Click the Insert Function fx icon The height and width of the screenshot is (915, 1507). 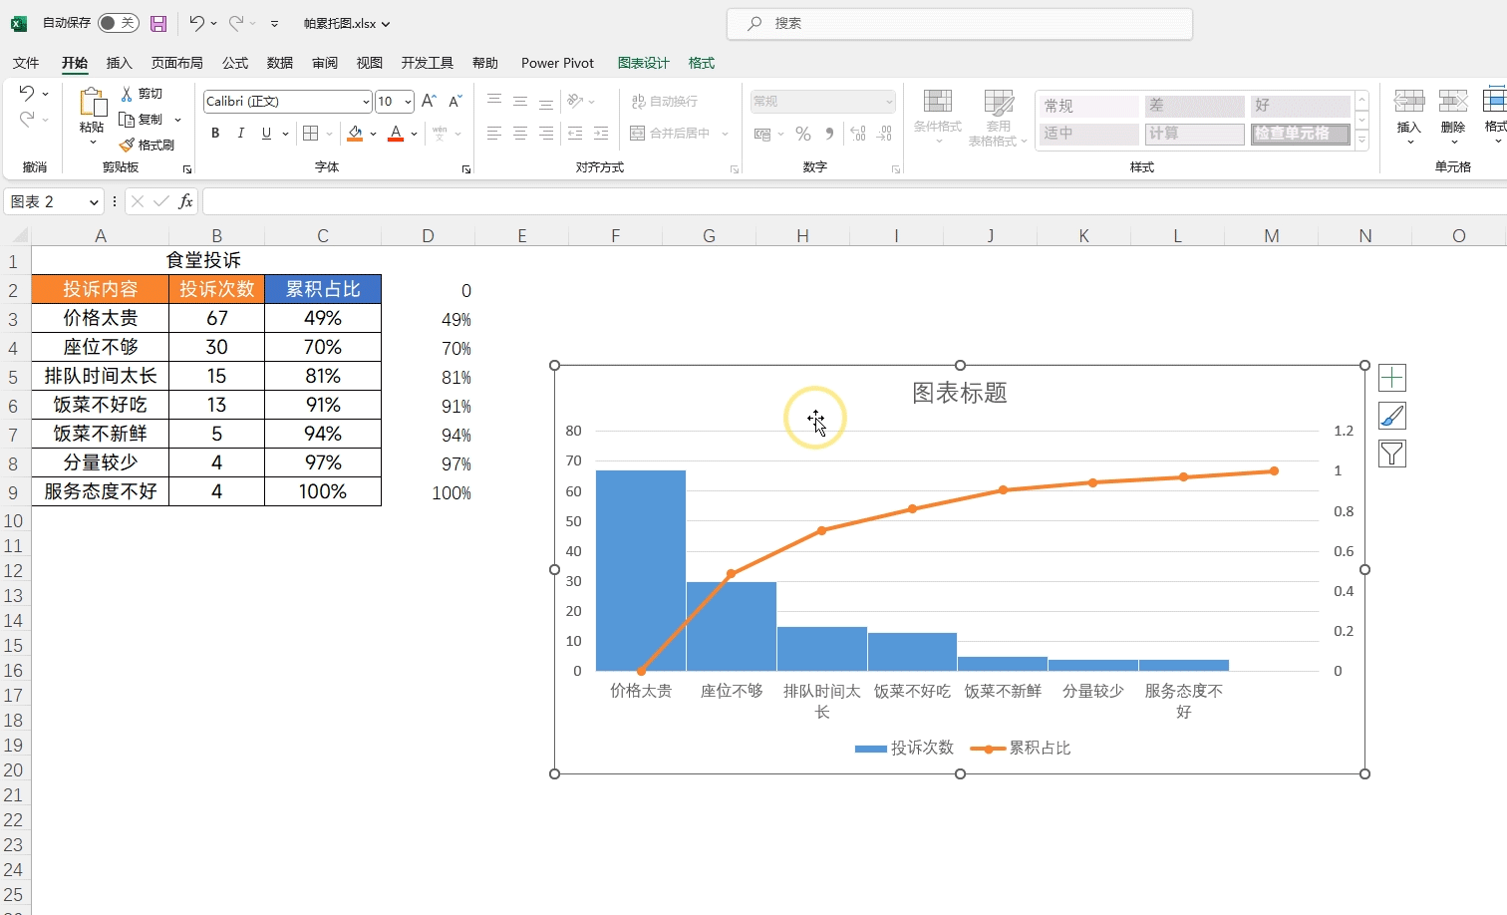click(185, 201)
